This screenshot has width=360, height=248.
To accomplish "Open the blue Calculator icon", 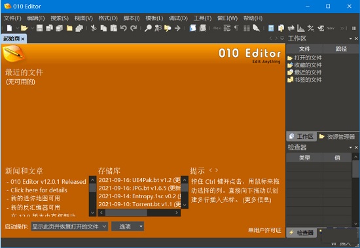I will tap(271, 28).
